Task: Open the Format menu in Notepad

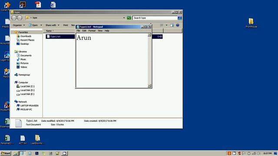Action: (x=92, y=31)
